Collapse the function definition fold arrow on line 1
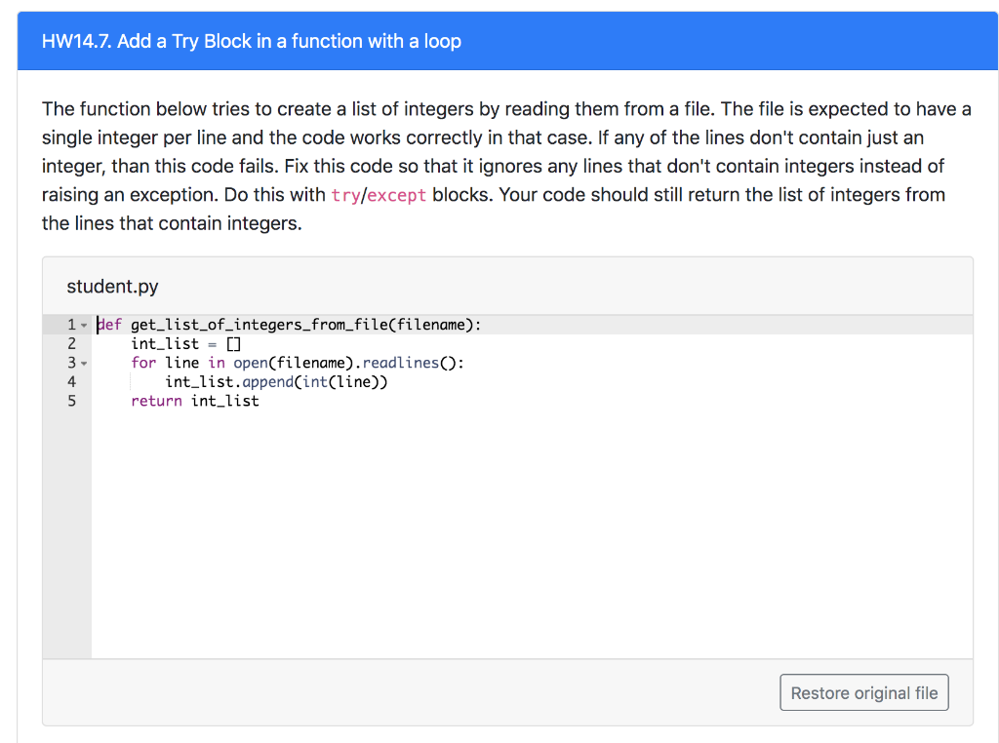 coord(84,326)
